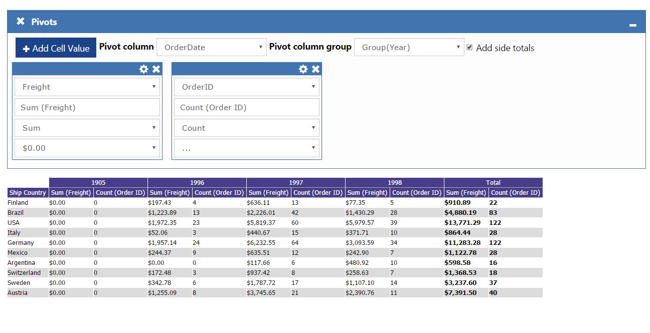Toggle the Add side totals checkbox

pos(469,47)
